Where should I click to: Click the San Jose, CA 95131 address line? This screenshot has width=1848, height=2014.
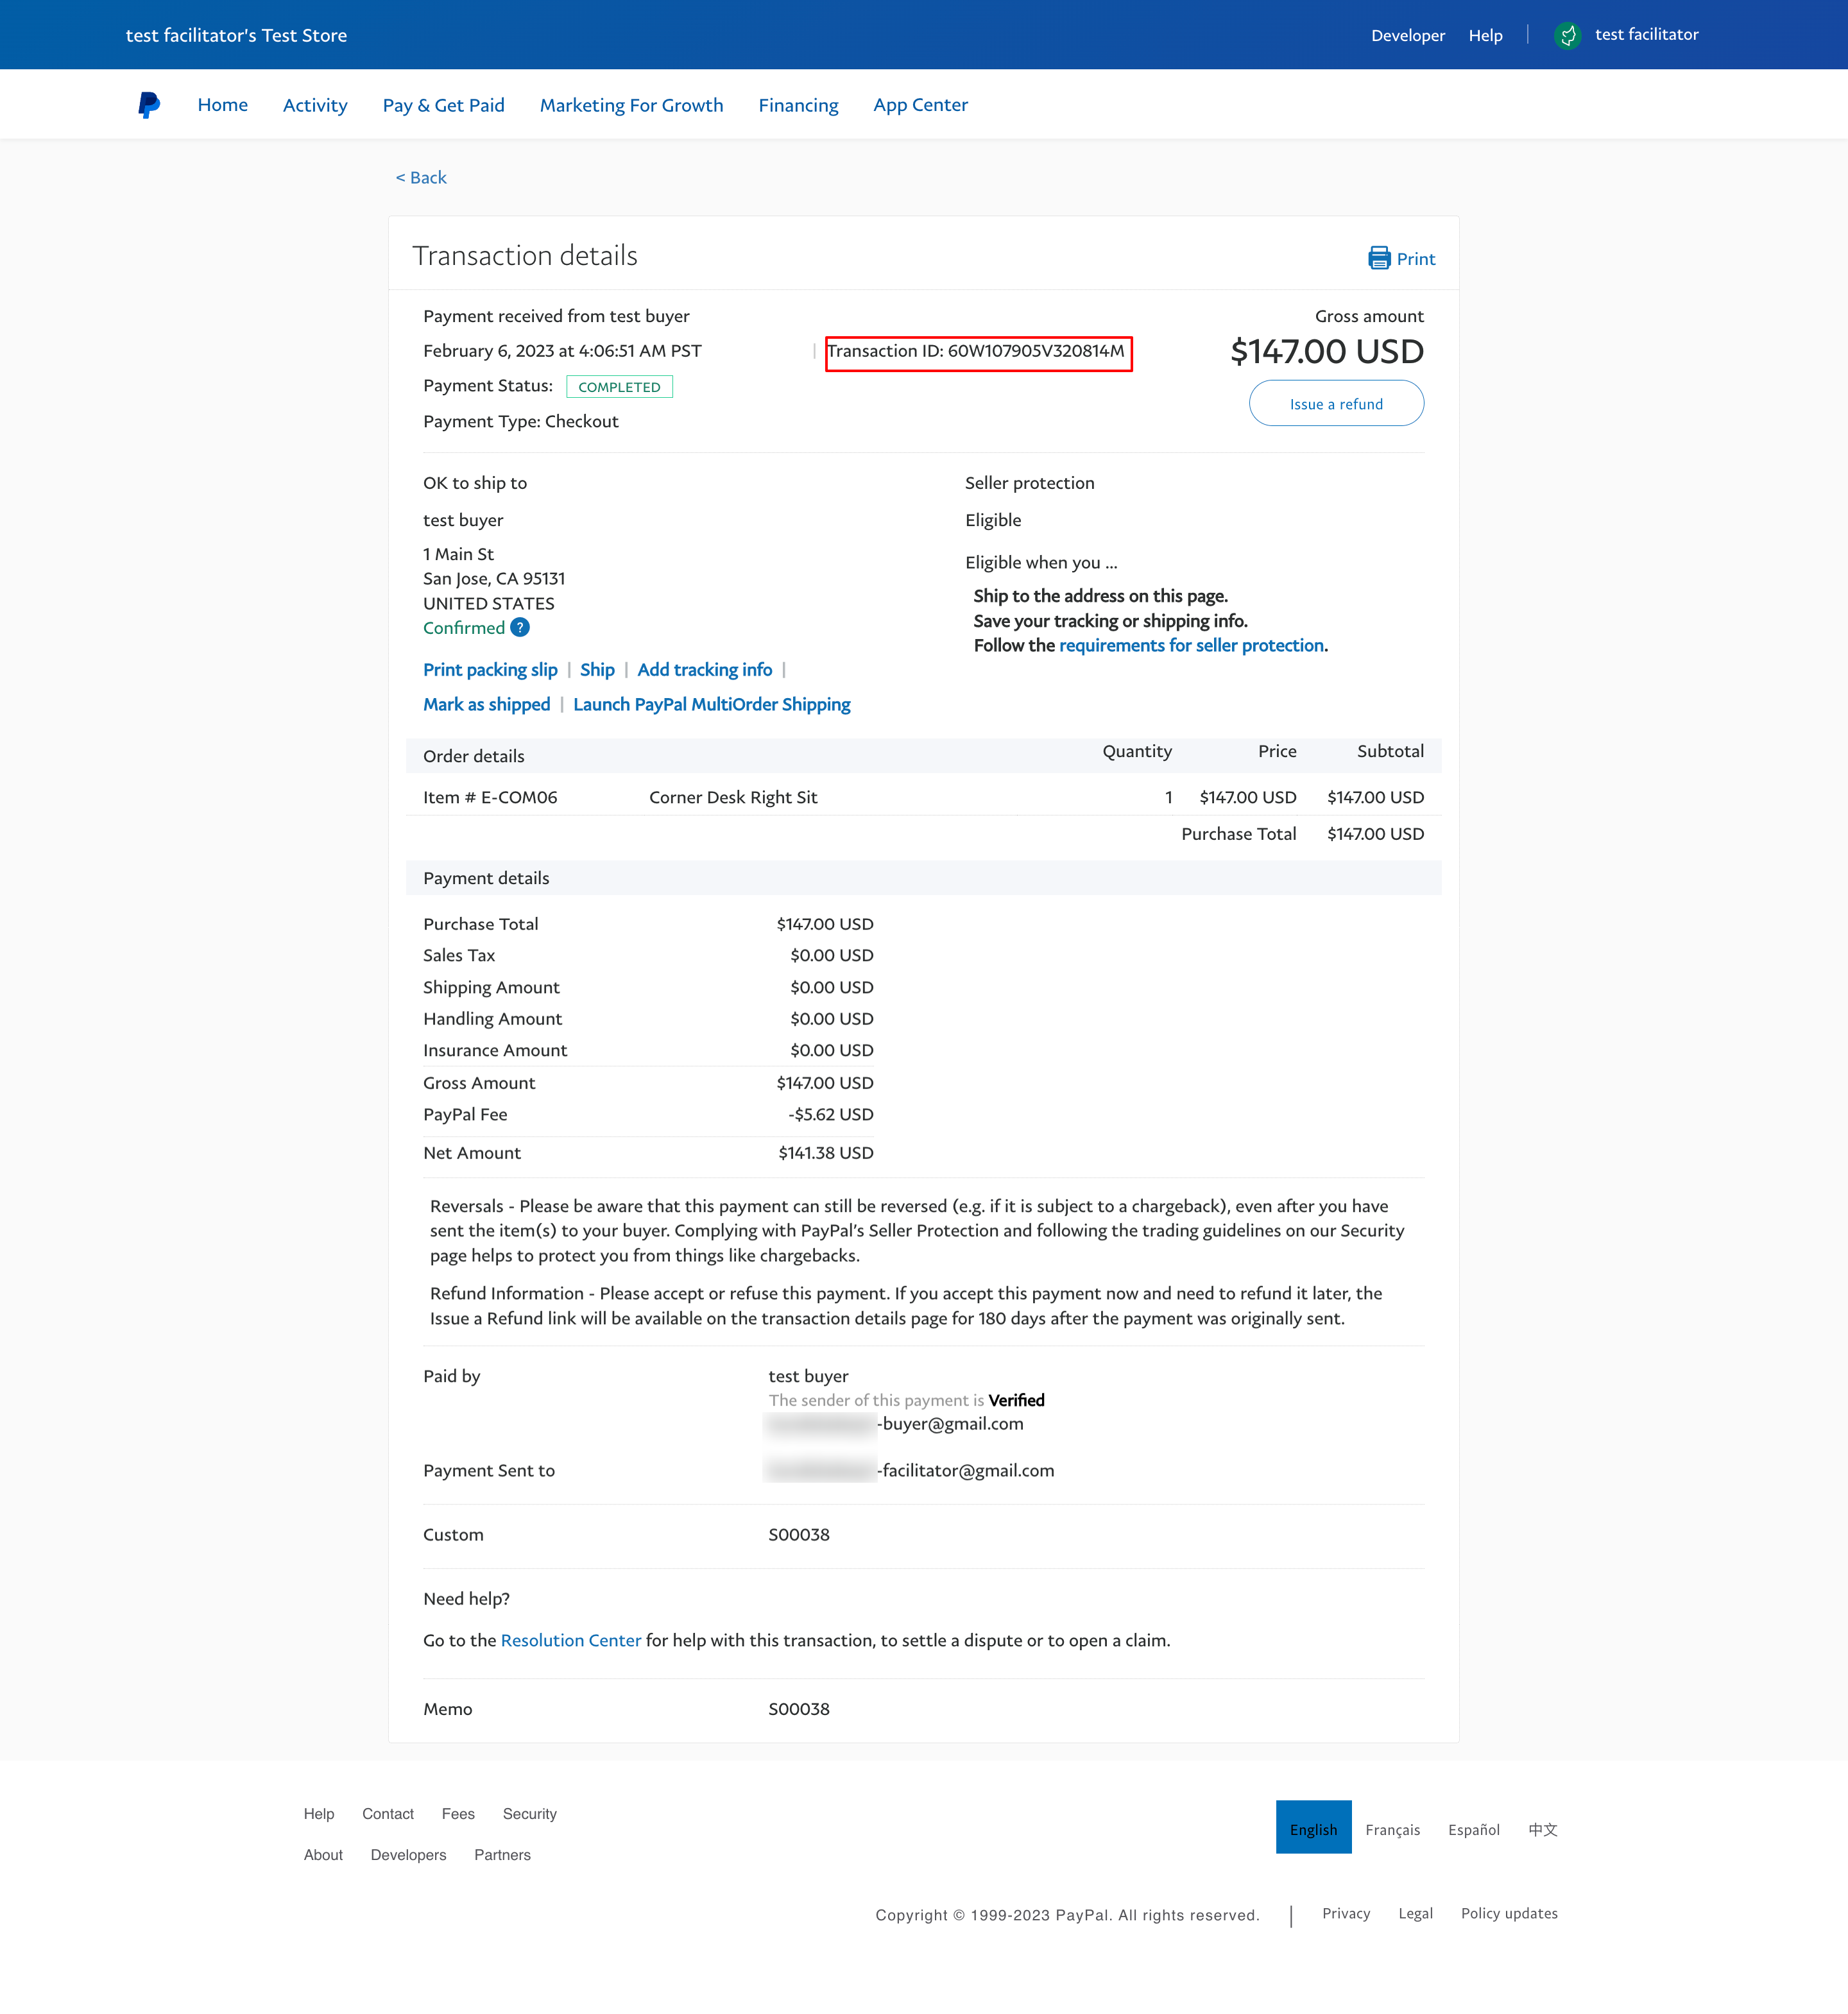494,578
